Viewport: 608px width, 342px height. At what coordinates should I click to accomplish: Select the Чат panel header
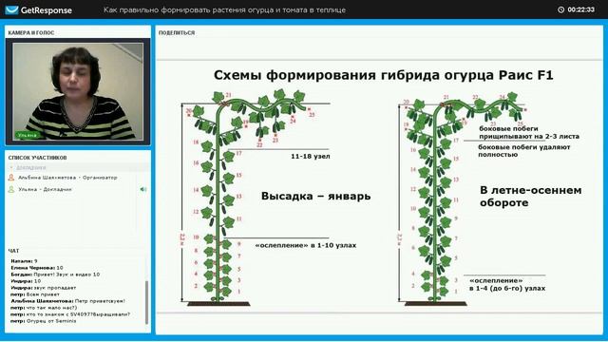tap(13, 251)
